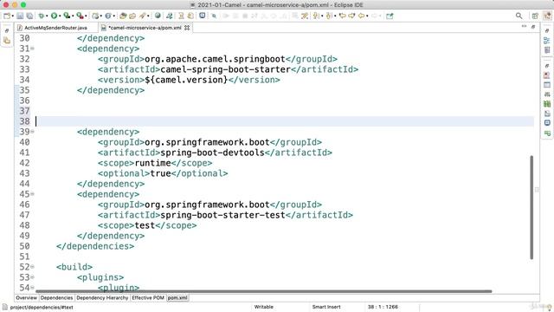Open the External Tools dropdown arrow
The height and width of the screenshot is (312, 554).
pyautogui.click(x=87, y=16)
